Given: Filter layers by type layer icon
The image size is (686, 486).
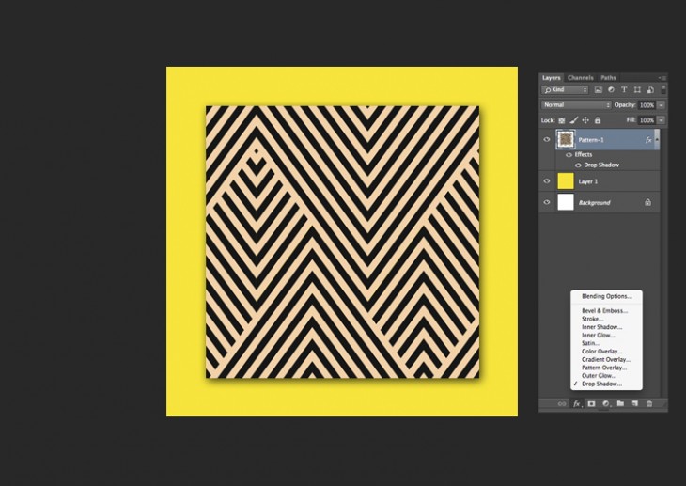Looking at the screenshot, I should coord(624,89).
